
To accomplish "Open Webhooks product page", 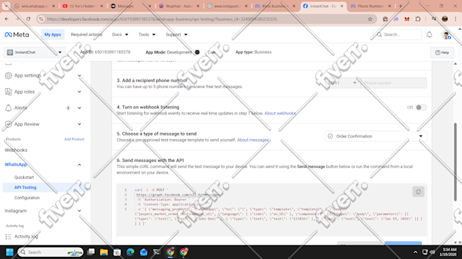I will pos(16,150).
